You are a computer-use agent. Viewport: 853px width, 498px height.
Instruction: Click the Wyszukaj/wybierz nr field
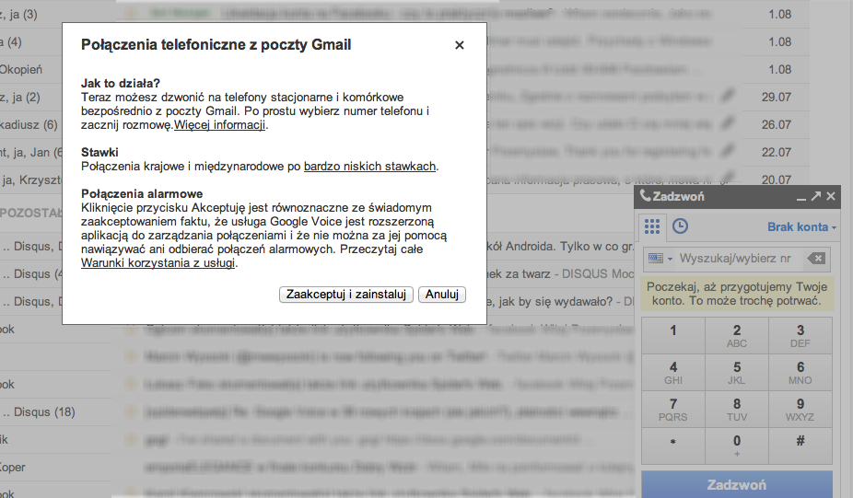tap(735, 259)
